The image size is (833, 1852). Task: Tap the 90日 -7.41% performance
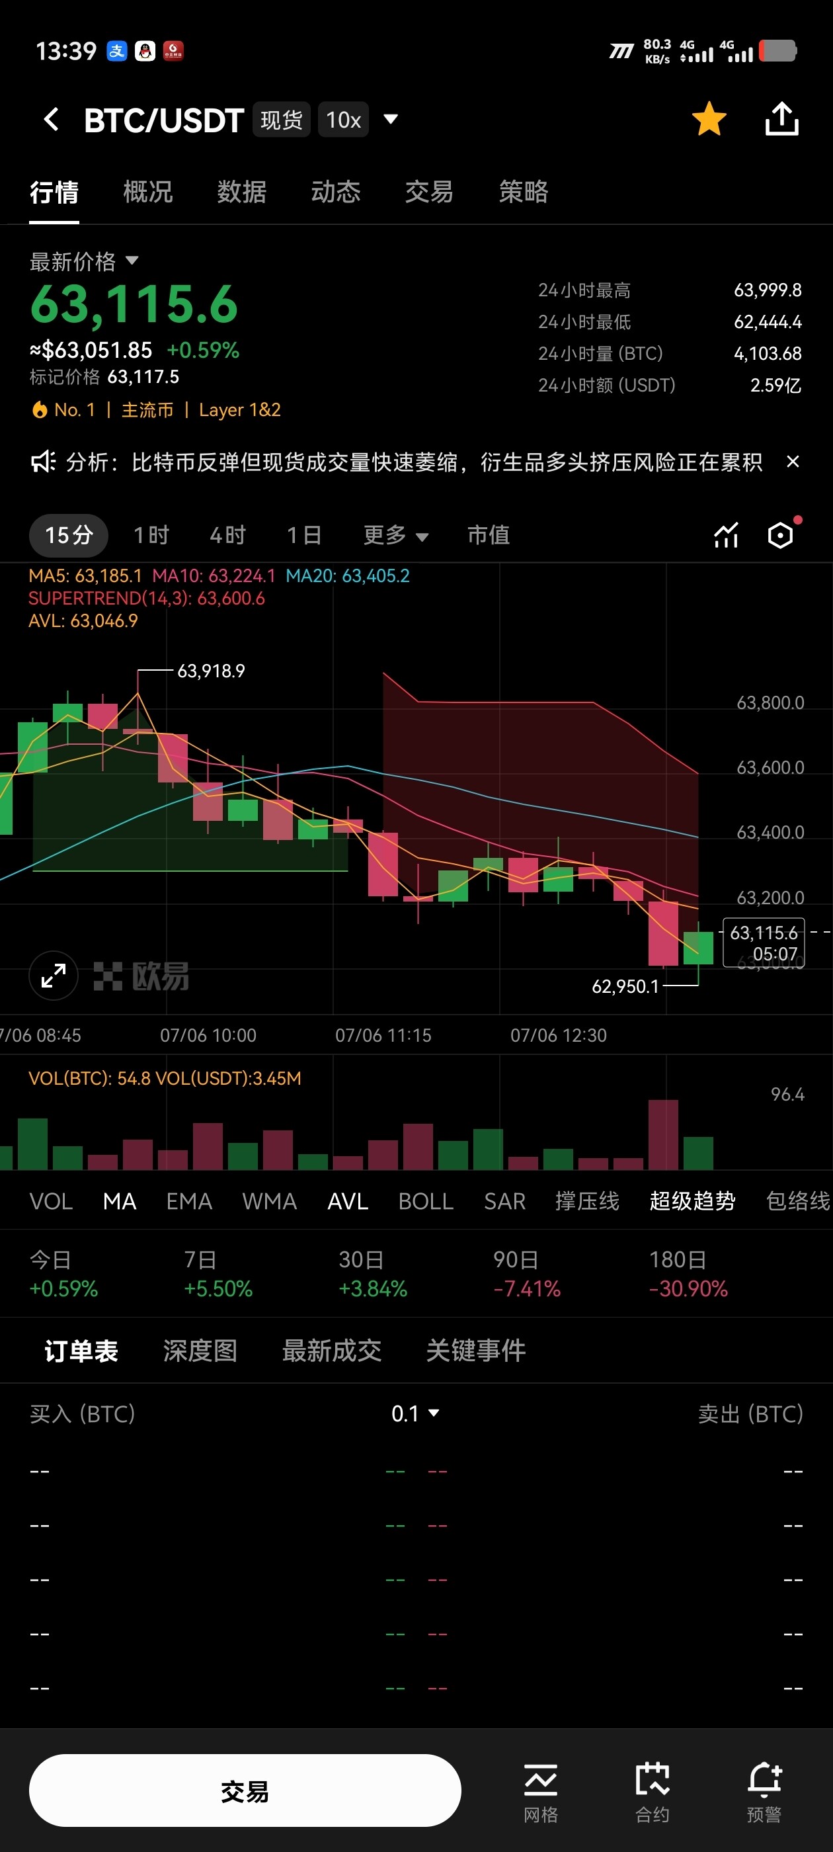point(527,1274)
